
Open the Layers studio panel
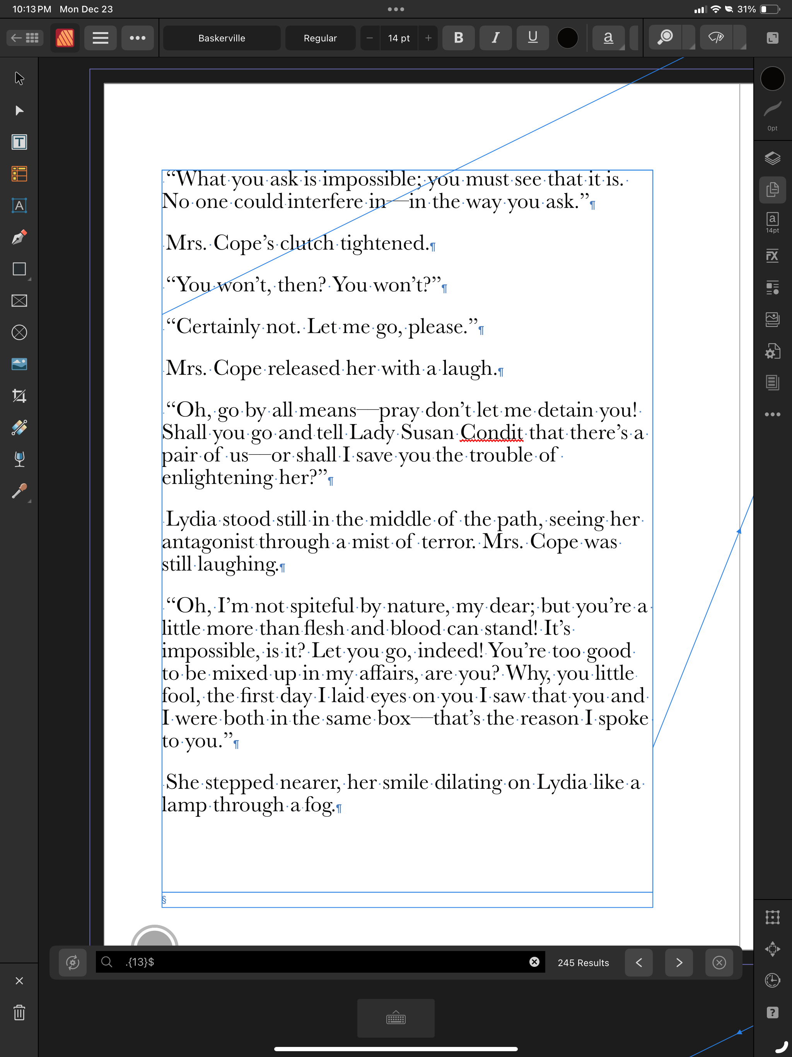click(772, 158)
